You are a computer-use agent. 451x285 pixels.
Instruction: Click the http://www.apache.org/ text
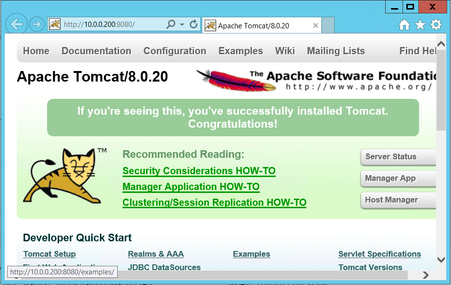(359, 87)
